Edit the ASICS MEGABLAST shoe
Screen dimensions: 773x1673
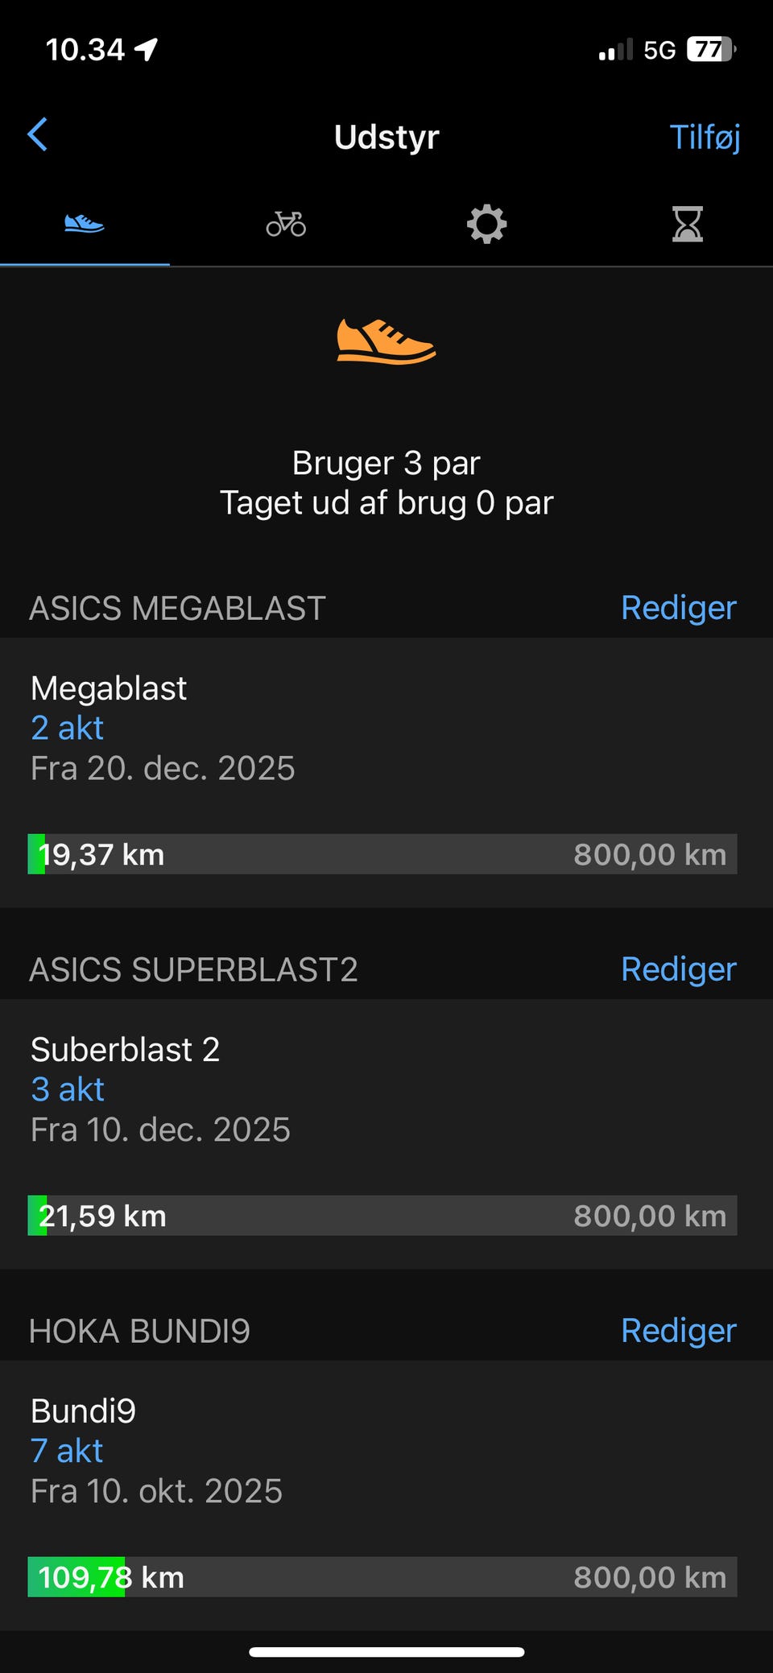pyautogui.click(x=679, y=608)
